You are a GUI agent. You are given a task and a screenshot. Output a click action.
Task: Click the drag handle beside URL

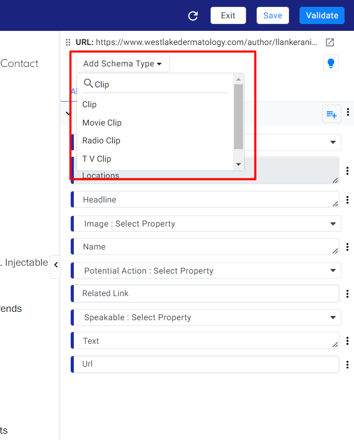[68, 42]
